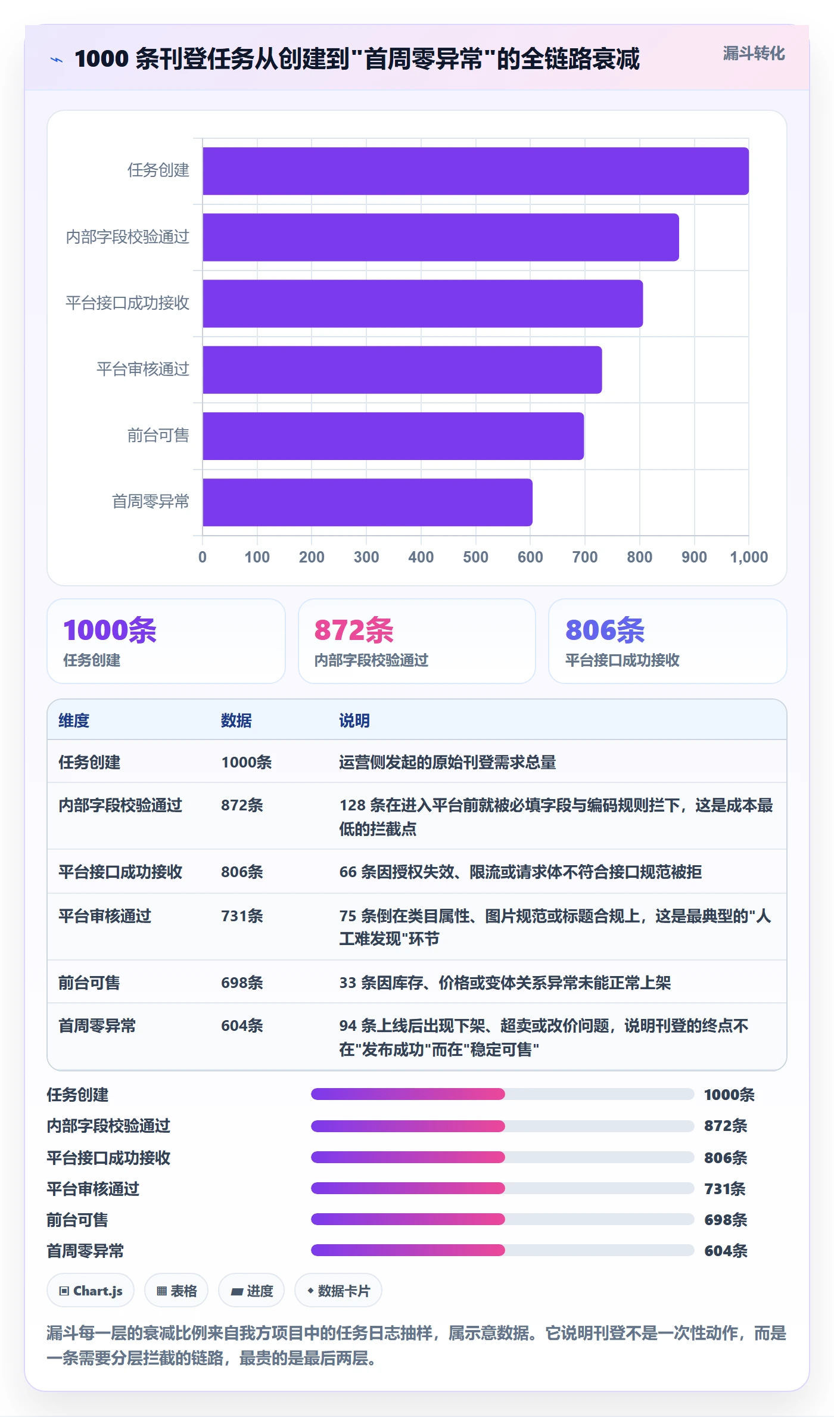The image size is (834, 1417).
Task: Click the table cell reading 731条
Action: point(242,916)
